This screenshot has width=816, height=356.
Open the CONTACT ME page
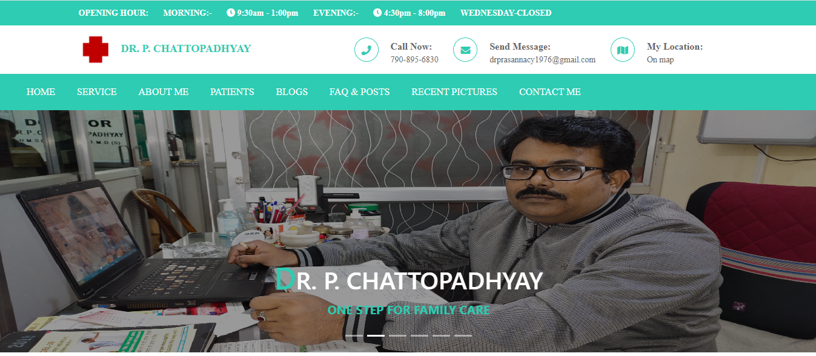550,92
